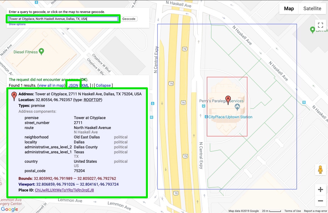
Task: Open the JSON results link
Action: coord(73,85)
